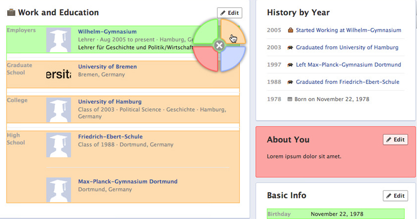The image size is (417, 219).
Task: Click the Max-Planck-Gymnasium graduation cap thumbnail
Action: [x=59, y=190]
